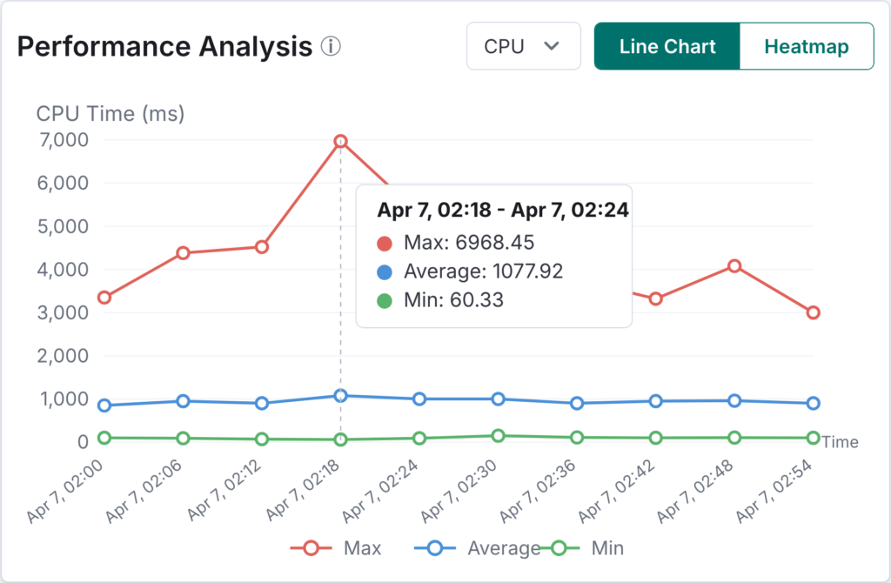Click the Min data point at 02:48
Viewport: 891px width, 583px height.
coord(734,438)
